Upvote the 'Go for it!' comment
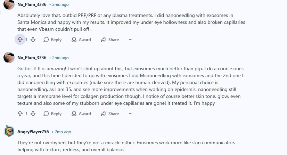Image resolution: width=287 pixels, height=155 pixels. click(20, 113)
